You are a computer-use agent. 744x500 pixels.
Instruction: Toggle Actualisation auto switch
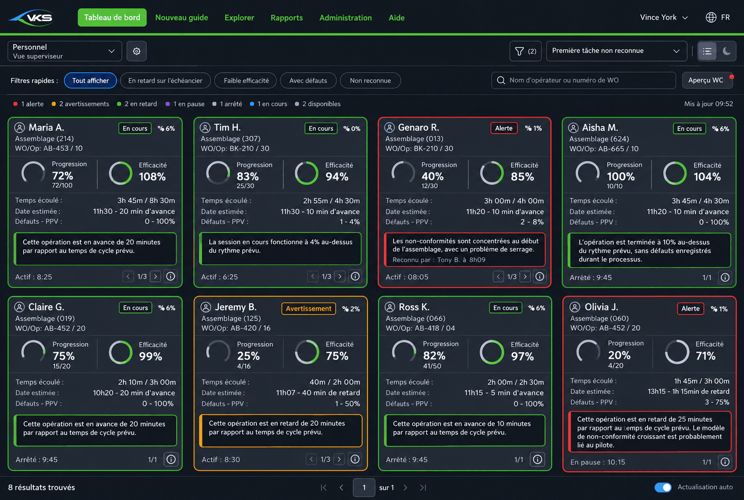coord(663,487)
